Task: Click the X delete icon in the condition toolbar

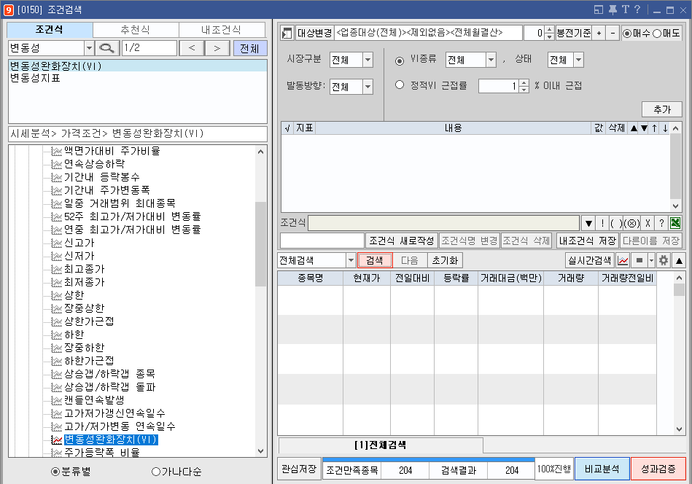Action: [648, 222]
